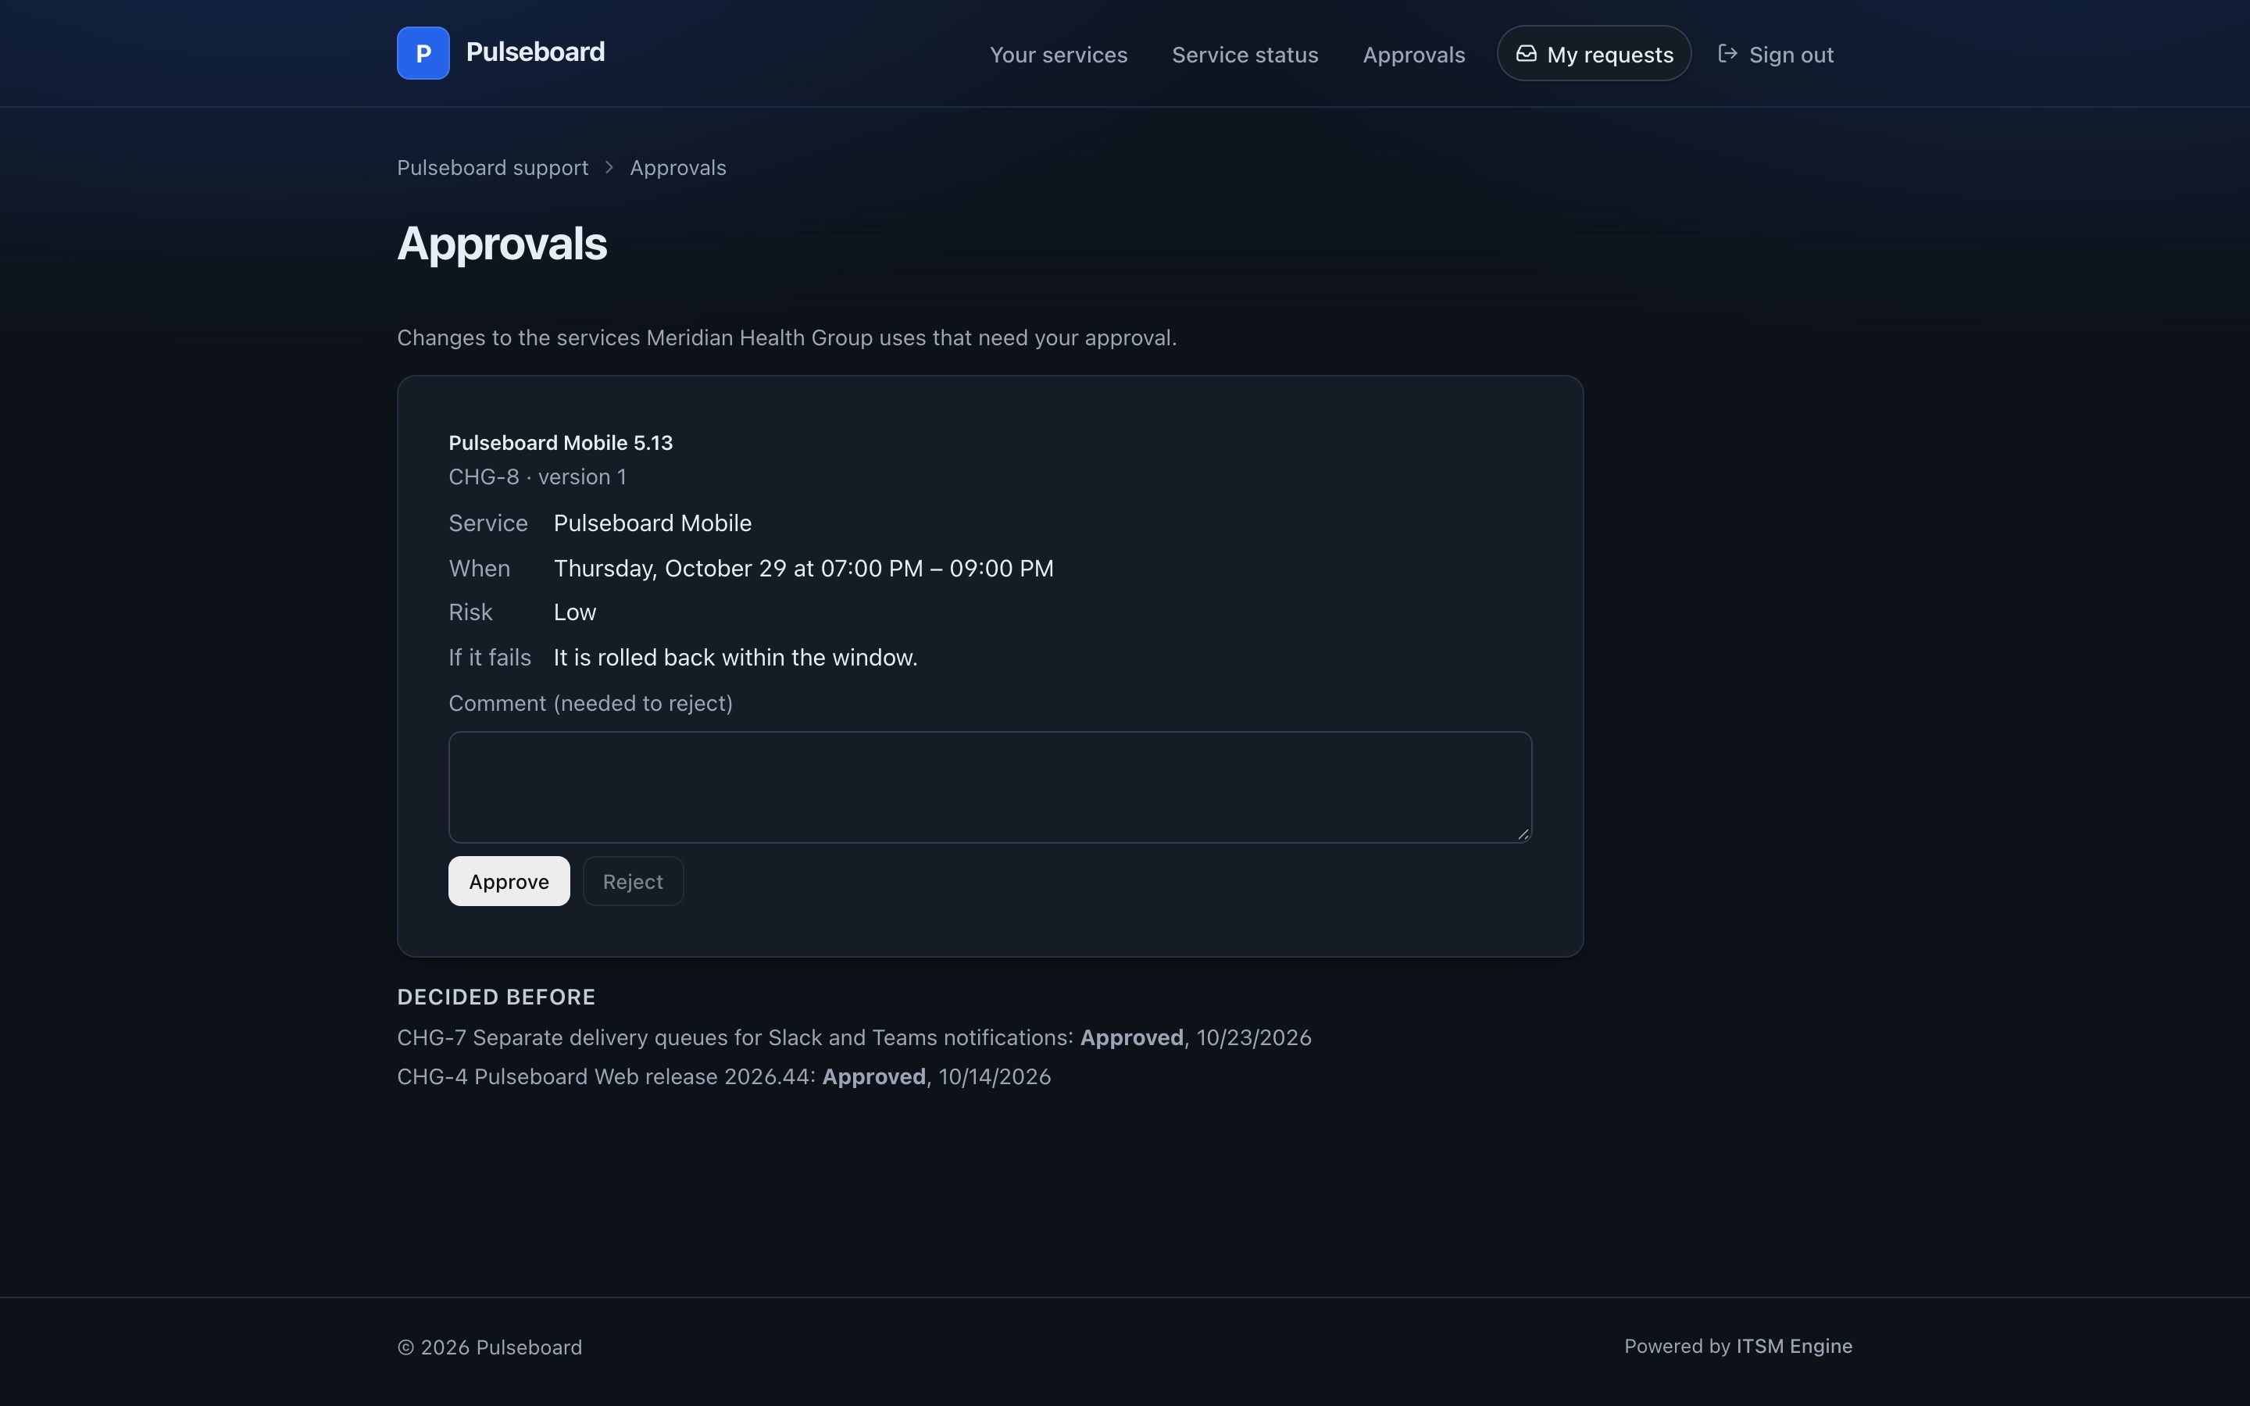The height and width of the screenshot is (1406, 2250).
Task: Focus the comment text area
Action: click(x=989, y=787)
